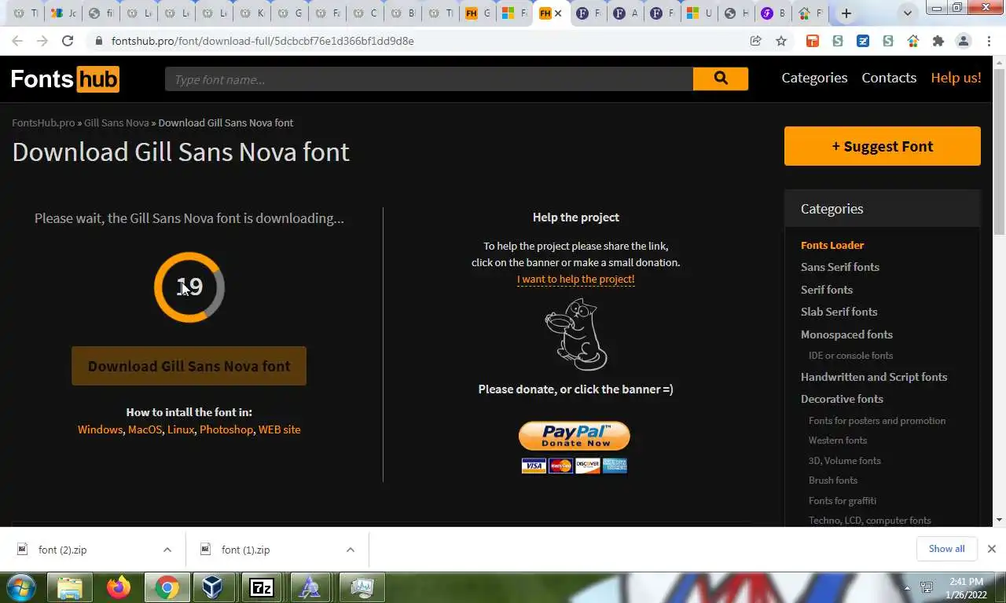Open the 'I want to help the project!' link
The width and height of the screenshot is (1006, 603).
pos(575,279)
